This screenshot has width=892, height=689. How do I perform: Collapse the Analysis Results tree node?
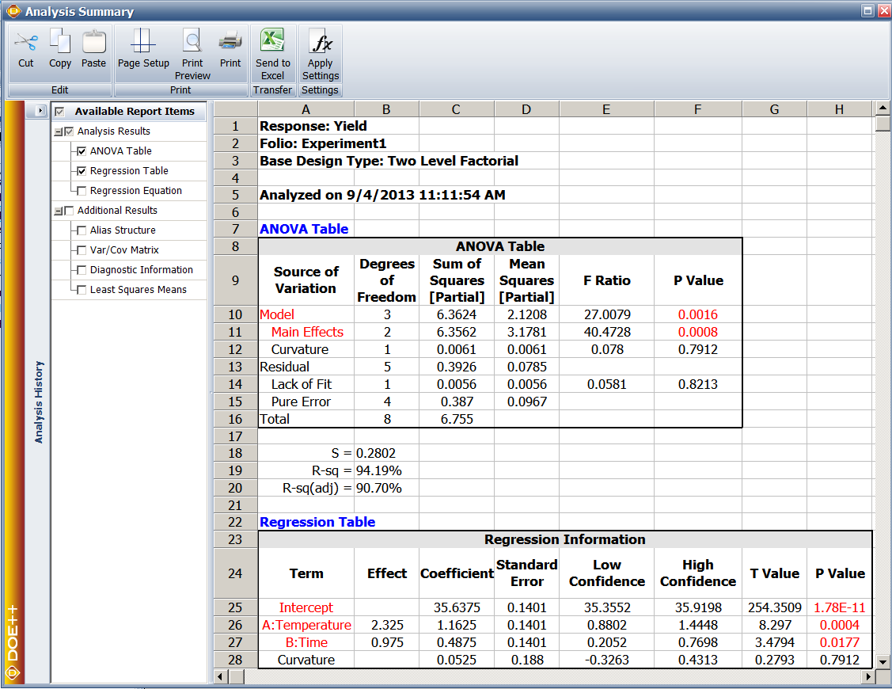point(58,131)
